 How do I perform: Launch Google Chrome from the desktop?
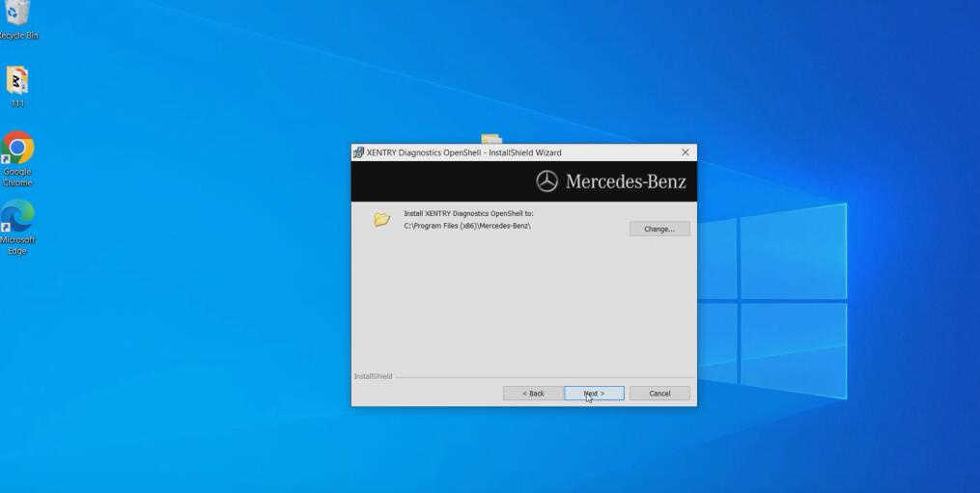[x=17, y=159]
